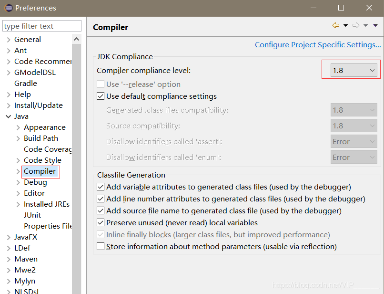Open the Disallow identifiers called 'enum' dropdown

(354, 157)
